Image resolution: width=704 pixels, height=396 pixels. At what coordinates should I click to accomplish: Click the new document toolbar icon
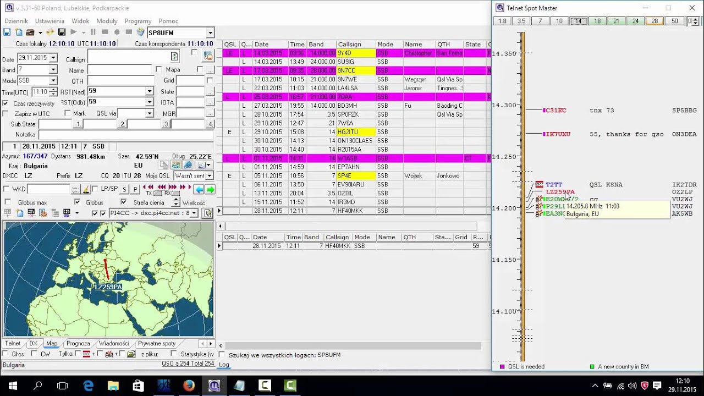[x=19, y=32]
